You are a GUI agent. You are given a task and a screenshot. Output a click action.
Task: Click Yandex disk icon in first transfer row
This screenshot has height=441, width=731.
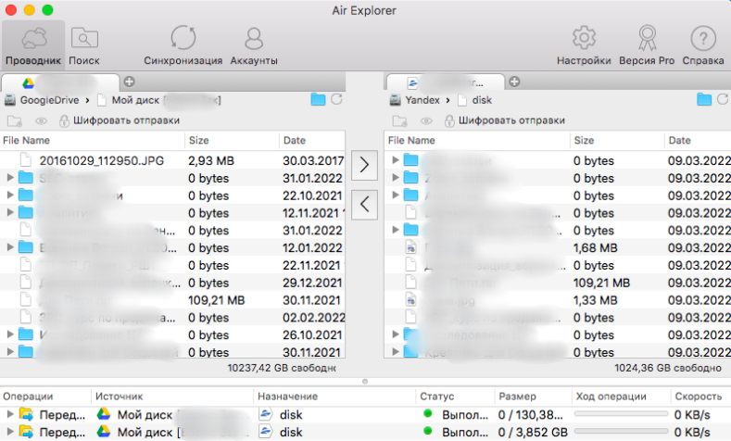(266, 414)
